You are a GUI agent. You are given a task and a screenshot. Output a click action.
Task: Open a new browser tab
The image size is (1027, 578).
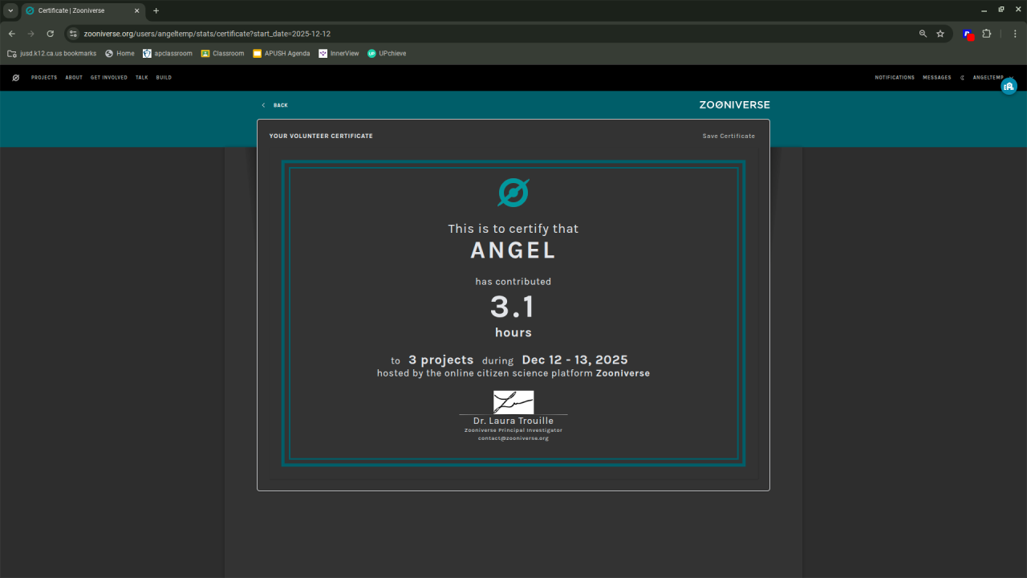coord(156,10)
